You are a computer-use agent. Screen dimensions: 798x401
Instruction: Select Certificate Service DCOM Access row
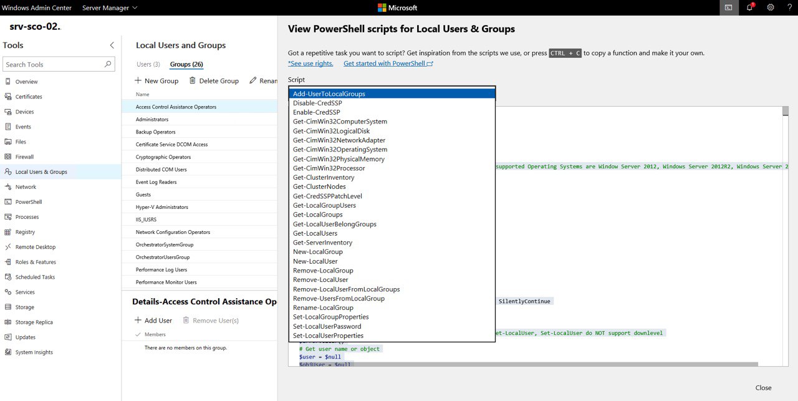click(199, 144)
